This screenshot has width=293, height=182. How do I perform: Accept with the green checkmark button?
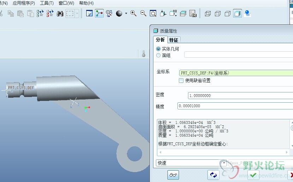[x=253, y=175]
